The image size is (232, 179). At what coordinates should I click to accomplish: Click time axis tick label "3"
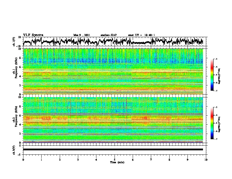(78, 160)
